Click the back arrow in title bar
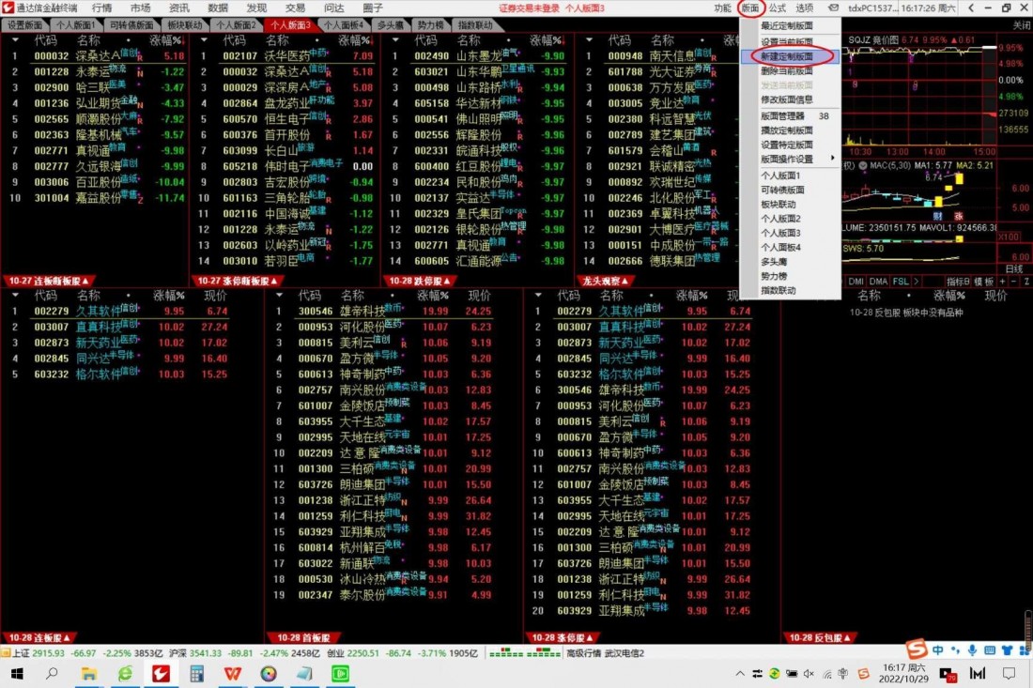Viewport: 1033px width, 688px height. 971,8
